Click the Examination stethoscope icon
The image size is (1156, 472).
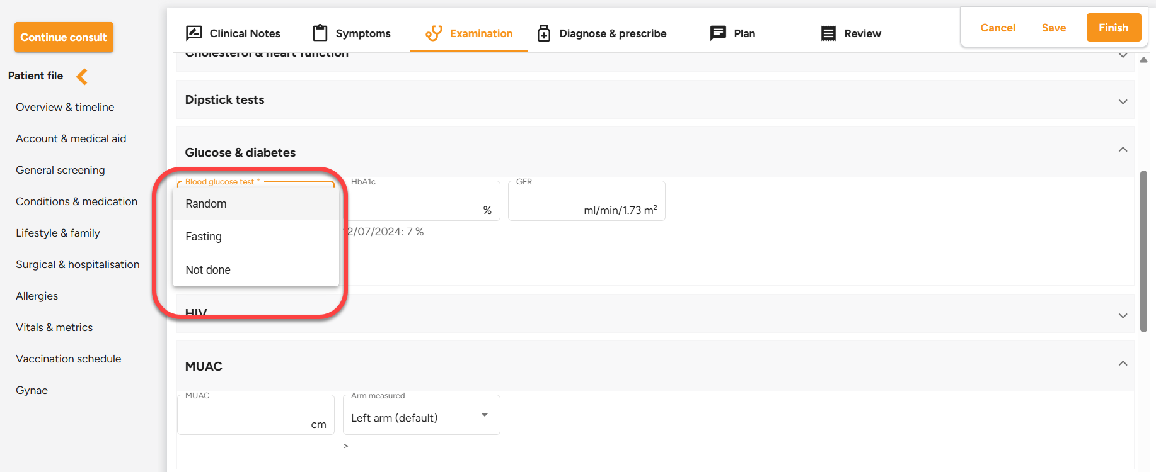(434, 33)
